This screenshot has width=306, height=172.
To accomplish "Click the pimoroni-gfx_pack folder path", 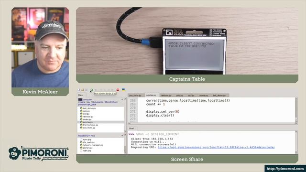I will pyautogui.click(x=87, y=105).
